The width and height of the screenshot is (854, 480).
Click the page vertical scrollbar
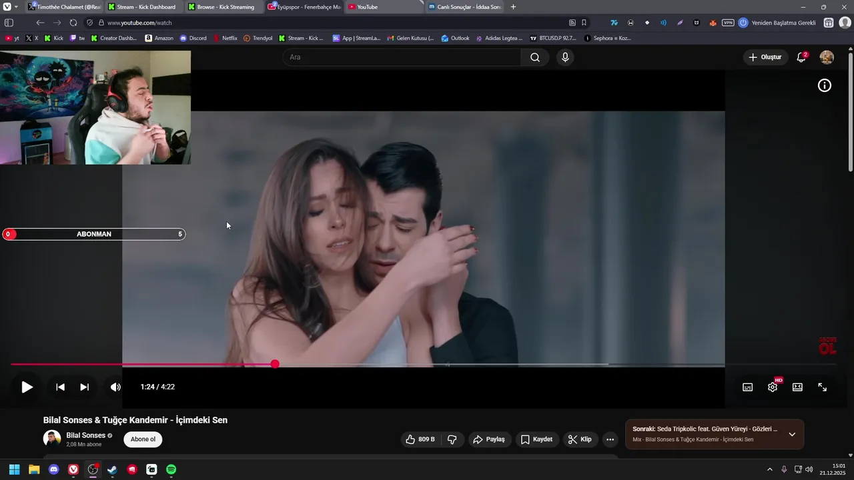[850, 111]
